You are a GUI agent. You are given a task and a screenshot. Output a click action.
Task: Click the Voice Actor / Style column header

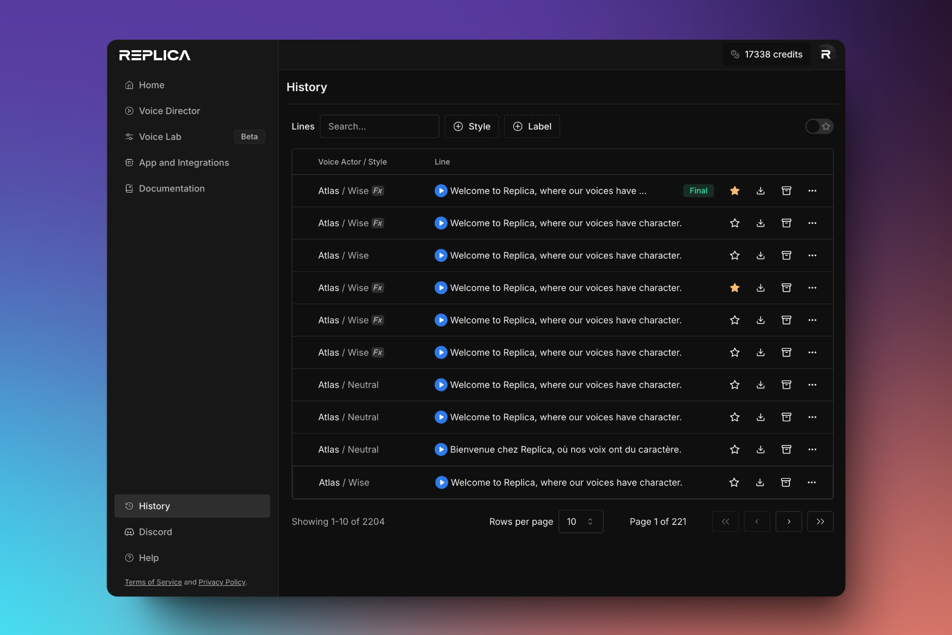353,162
